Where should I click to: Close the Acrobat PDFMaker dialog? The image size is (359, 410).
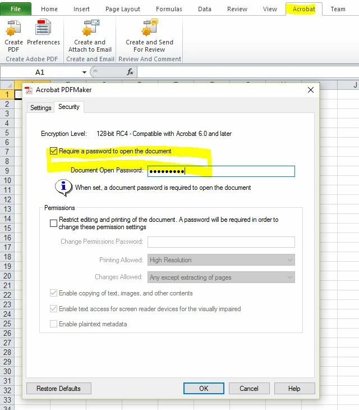click(x=310, y=90)
